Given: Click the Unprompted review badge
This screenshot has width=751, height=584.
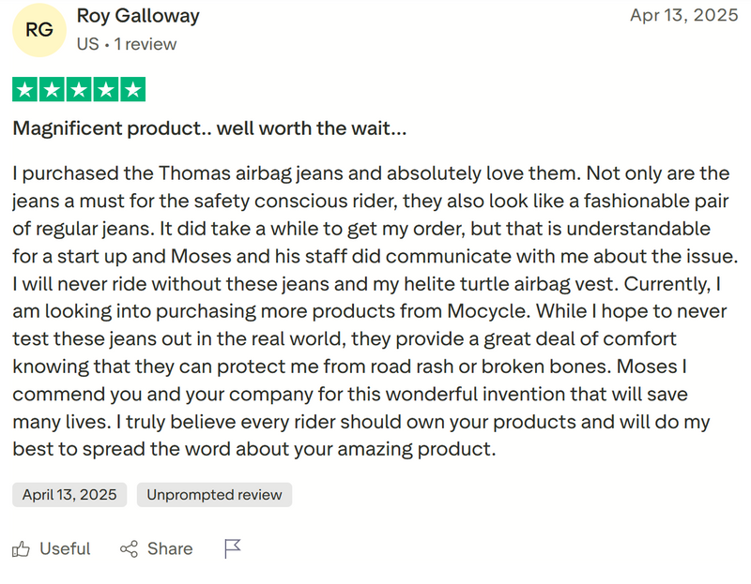Looking at the screenshot, I should [x=214, y=495].
